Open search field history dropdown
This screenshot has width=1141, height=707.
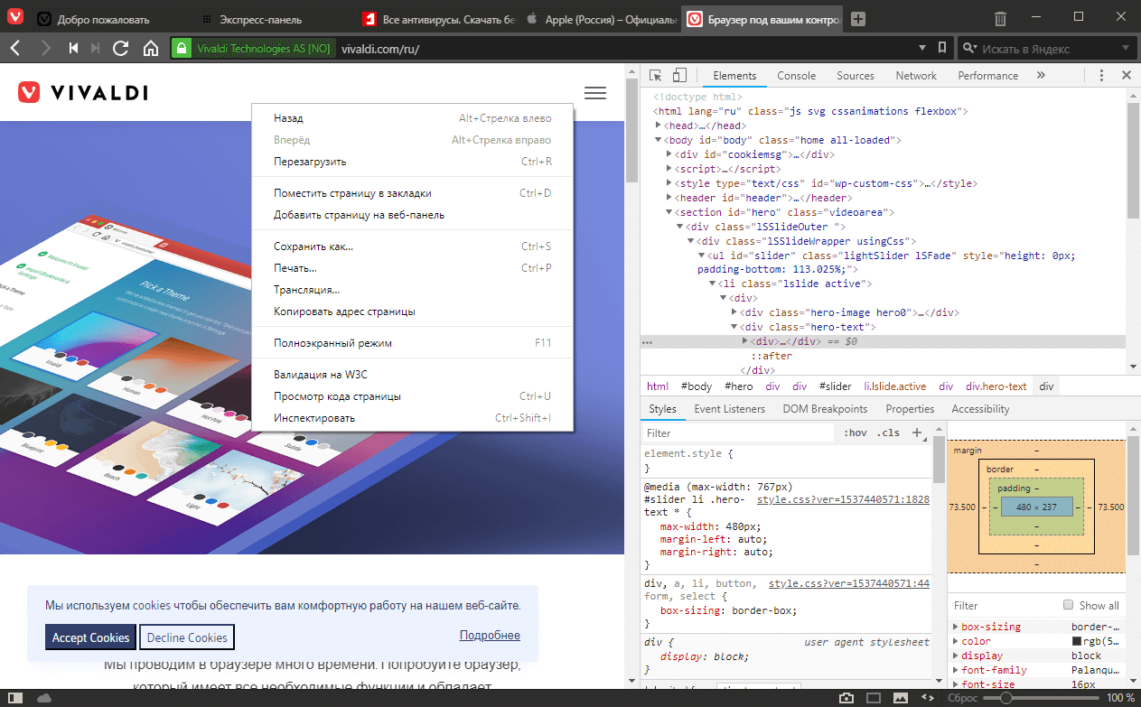[x=1125, y=49]
